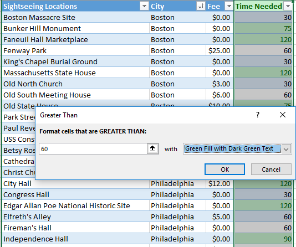Select the Edgar Allan Poe National Historic Site cell
The image size is (296, 247).
pyautogui.click(x=76, y=205)
